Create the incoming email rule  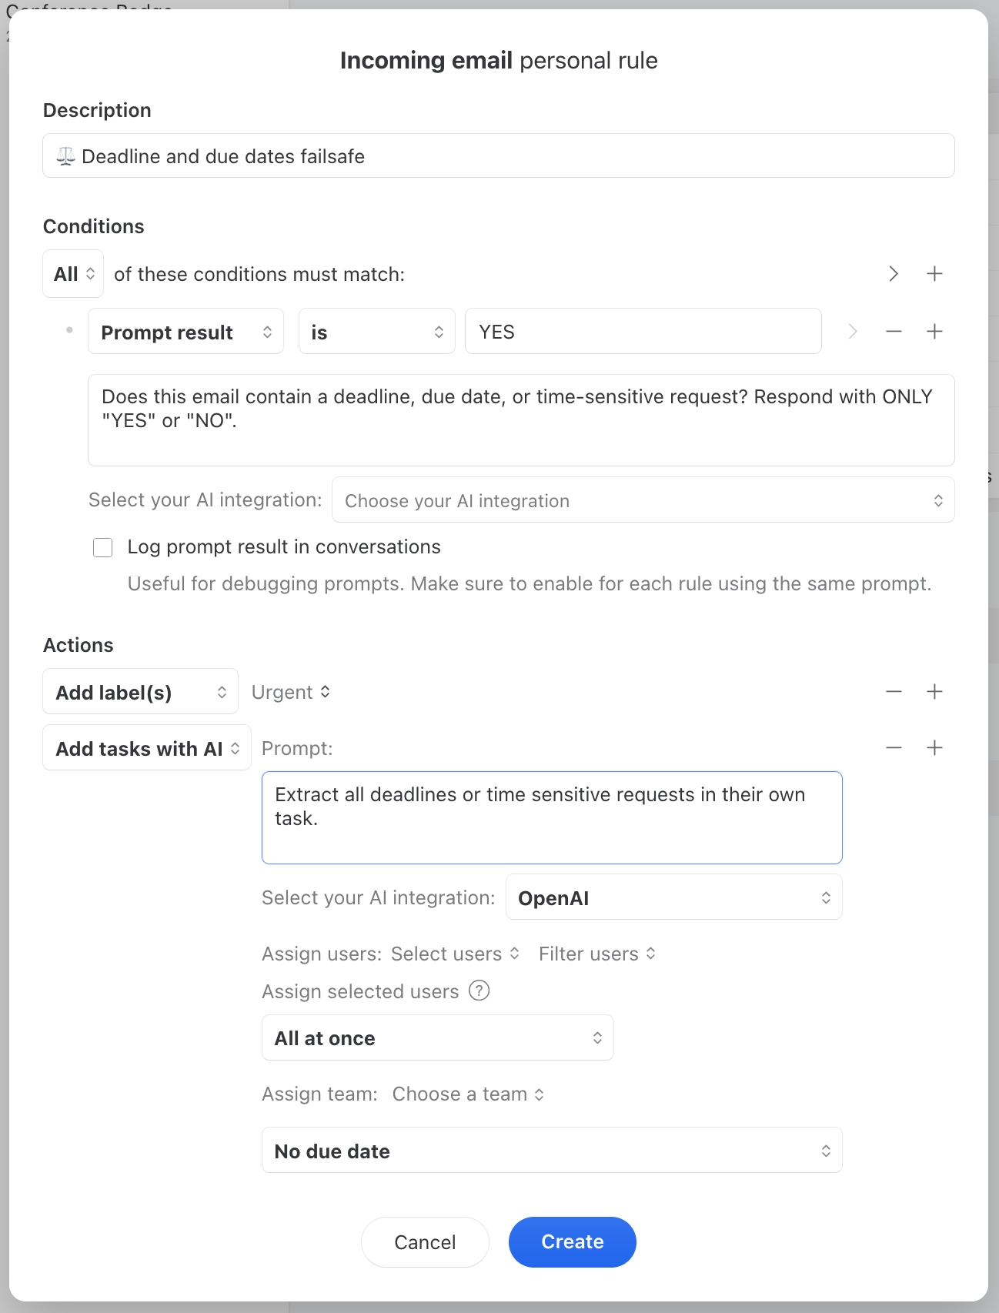click(x=572, y=1241)
